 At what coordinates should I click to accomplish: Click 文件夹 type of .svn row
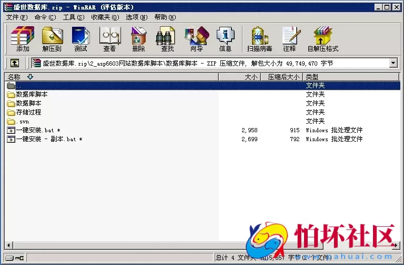point(315,121)
